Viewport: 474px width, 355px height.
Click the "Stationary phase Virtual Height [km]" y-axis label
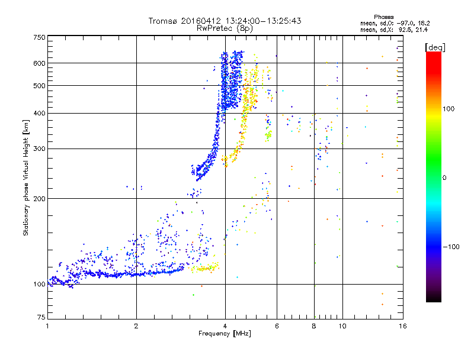[26, 178]
